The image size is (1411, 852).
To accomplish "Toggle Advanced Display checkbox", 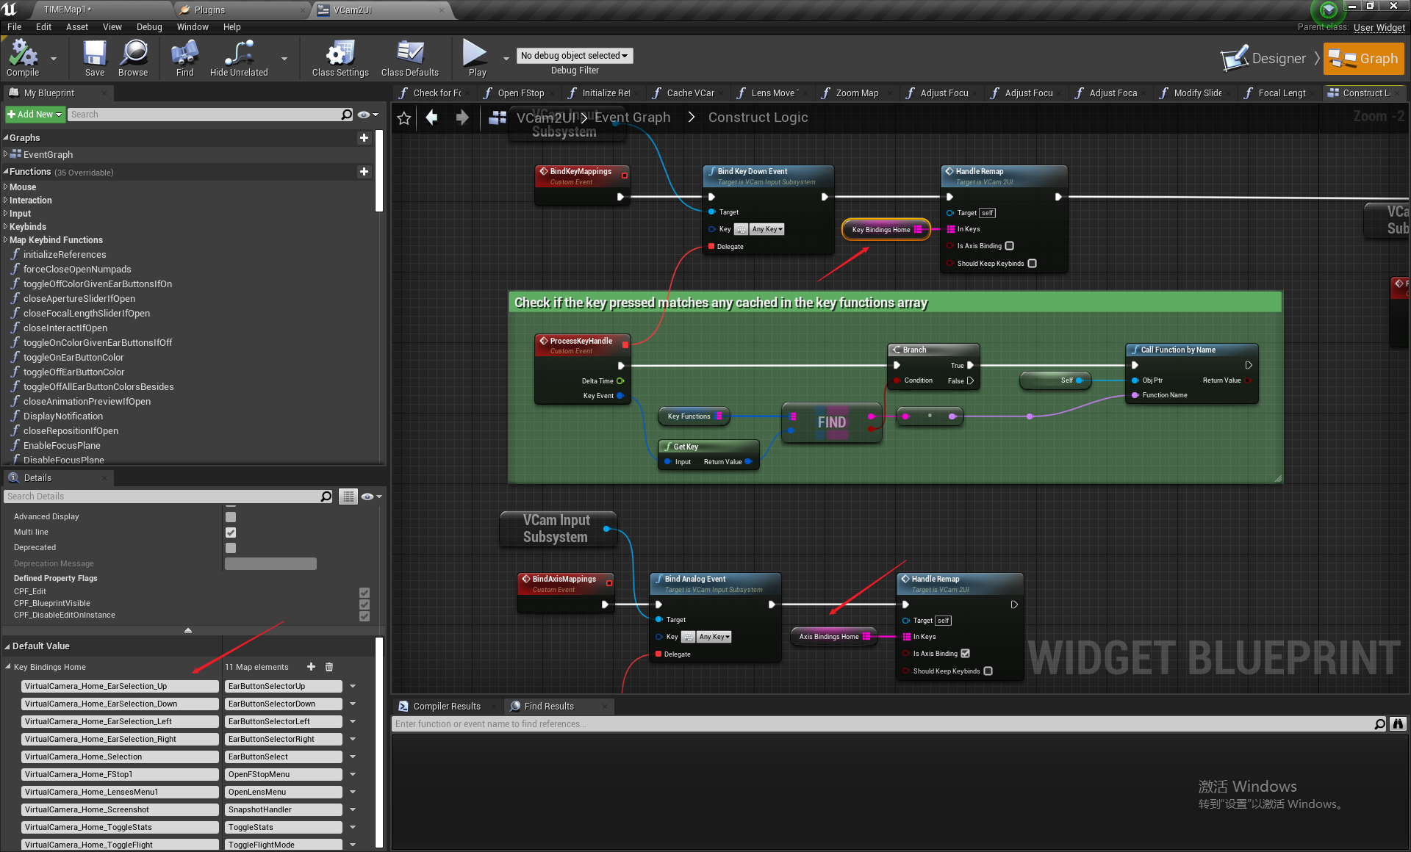I will point(231,517).
